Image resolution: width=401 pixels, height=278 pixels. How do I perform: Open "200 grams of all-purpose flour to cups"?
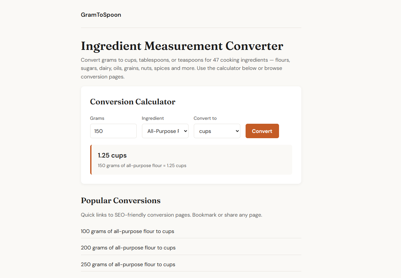click(x=128, y=248)
